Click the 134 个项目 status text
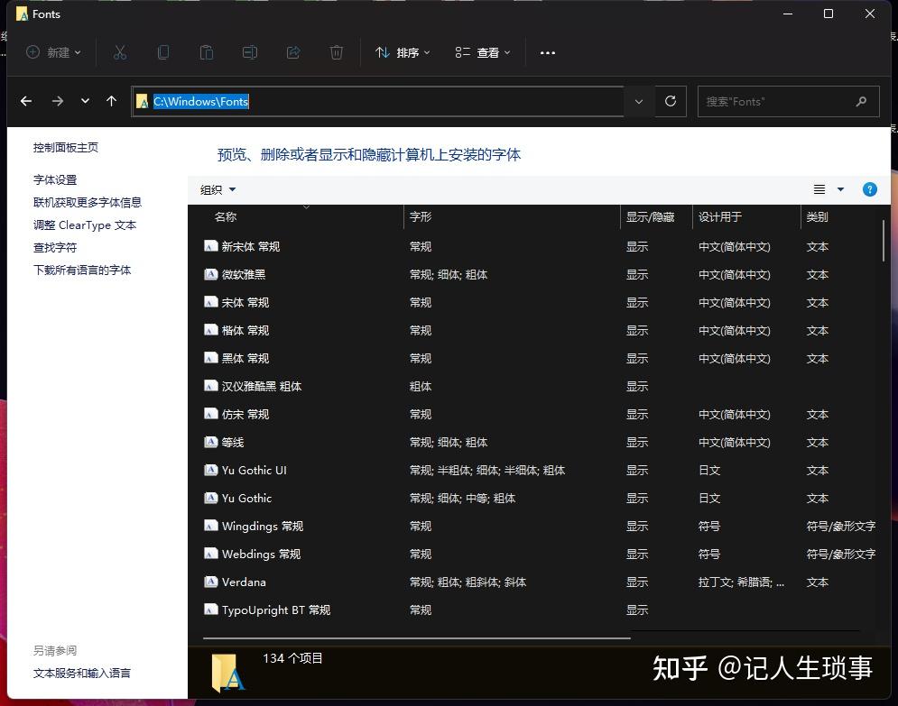 click(x=292, y=658)
